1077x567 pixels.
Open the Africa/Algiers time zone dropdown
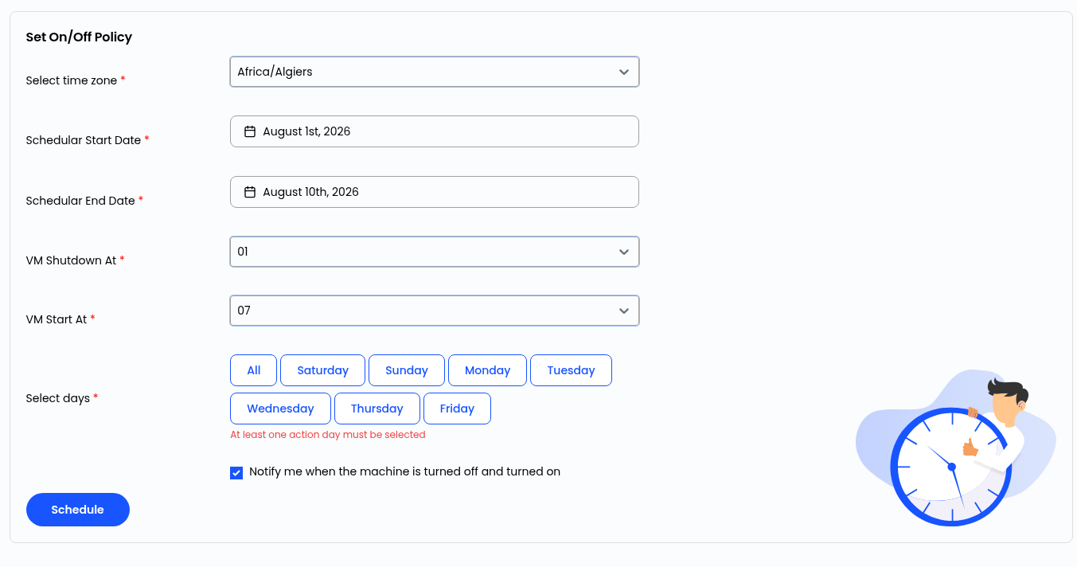coord(435,72)
